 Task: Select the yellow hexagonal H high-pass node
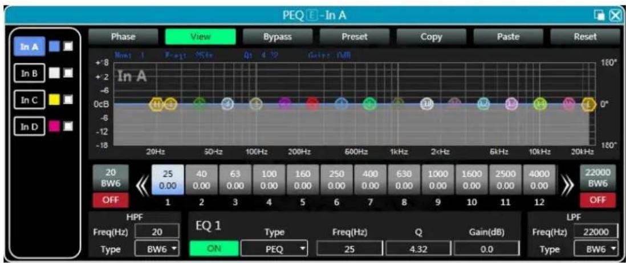click(156, 104)
